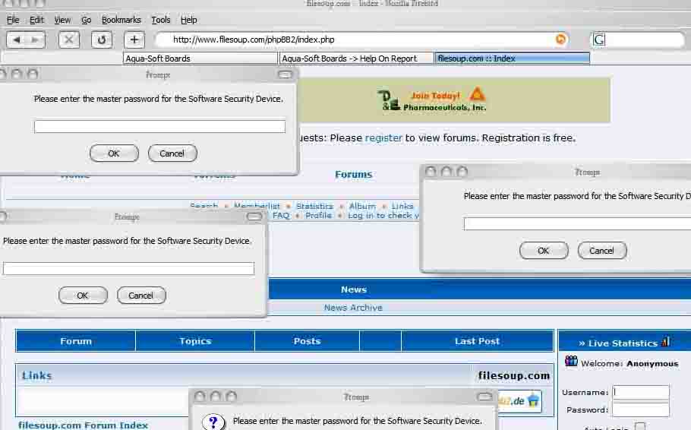Open the Album link

362,206
